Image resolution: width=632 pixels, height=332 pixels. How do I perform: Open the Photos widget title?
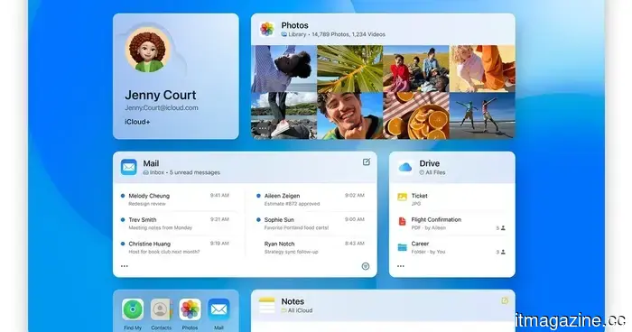pos(294,25)
